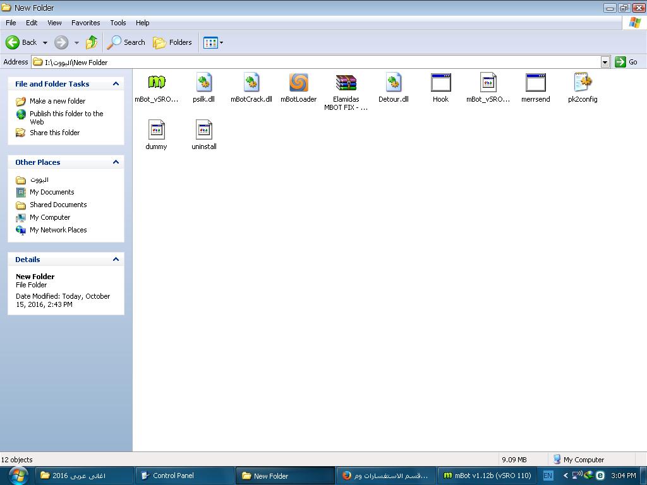The width and height of the screenshot is (647, 485).
Task: Open My Documents from Other Places
Action: tap(52, 192)
